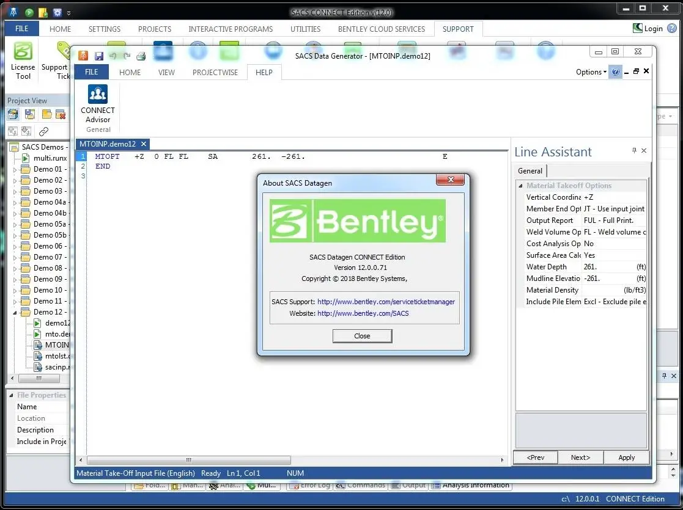Screen dimensions: 683x510
Task: Collapse Material Takeoff Options group
Action: (x=520, y=186)
